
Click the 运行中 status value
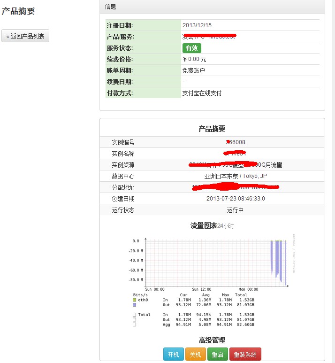235,210
